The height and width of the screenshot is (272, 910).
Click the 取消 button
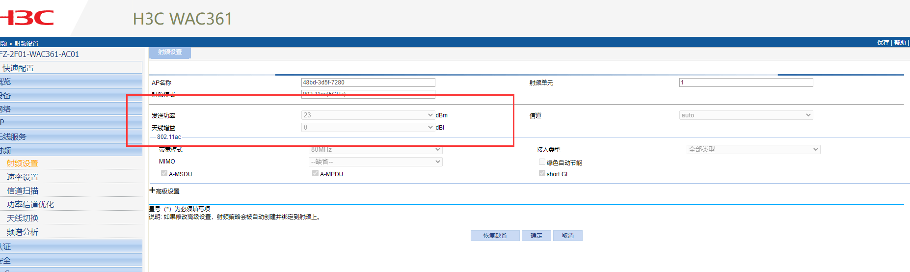(568, 236)
